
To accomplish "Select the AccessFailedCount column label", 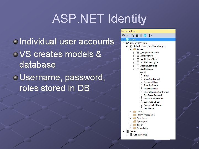I will click(153, 105).
